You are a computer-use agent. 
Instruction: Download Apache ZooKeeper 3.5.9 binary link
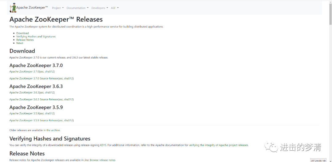pos(24,113)
